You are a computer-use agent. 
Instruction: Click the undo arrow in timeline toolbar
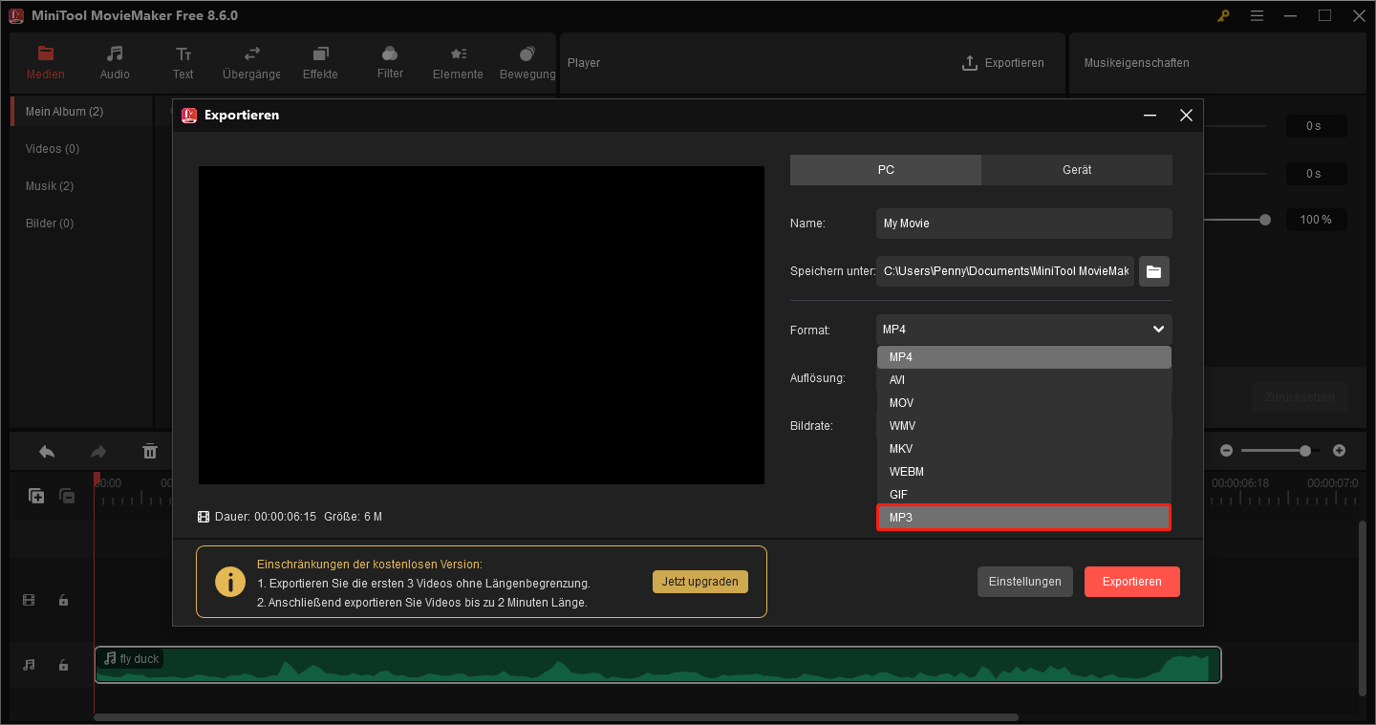[x=47, y=452]
